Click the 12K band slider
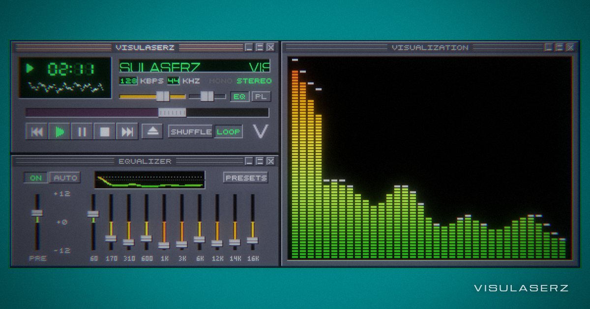Viewport: 590px width, 309px height. point(217,243)
